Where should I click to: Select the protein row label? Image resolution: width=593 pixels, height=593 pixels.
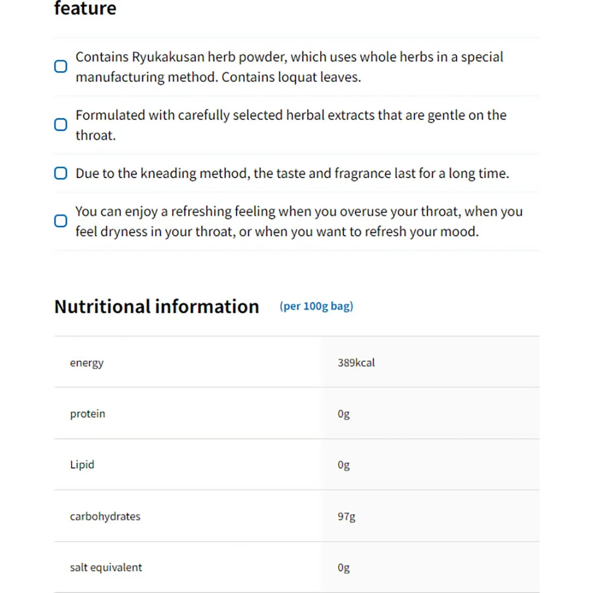click(87, 414)
